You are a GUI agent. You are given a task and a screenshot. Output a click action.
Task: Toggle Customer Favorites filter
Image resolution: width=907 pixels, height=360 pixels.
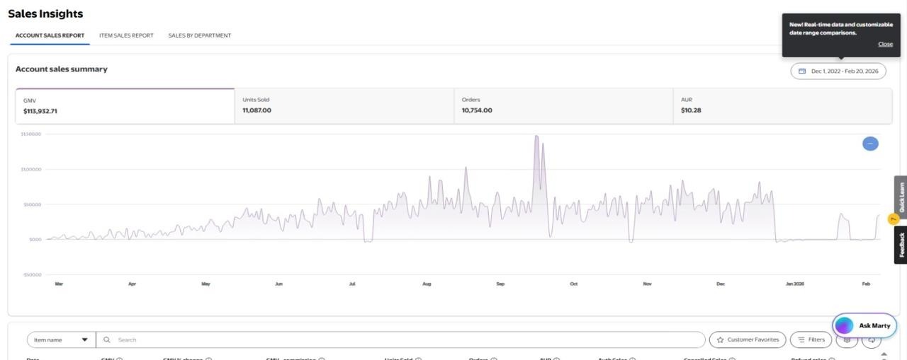pos(748,340)
